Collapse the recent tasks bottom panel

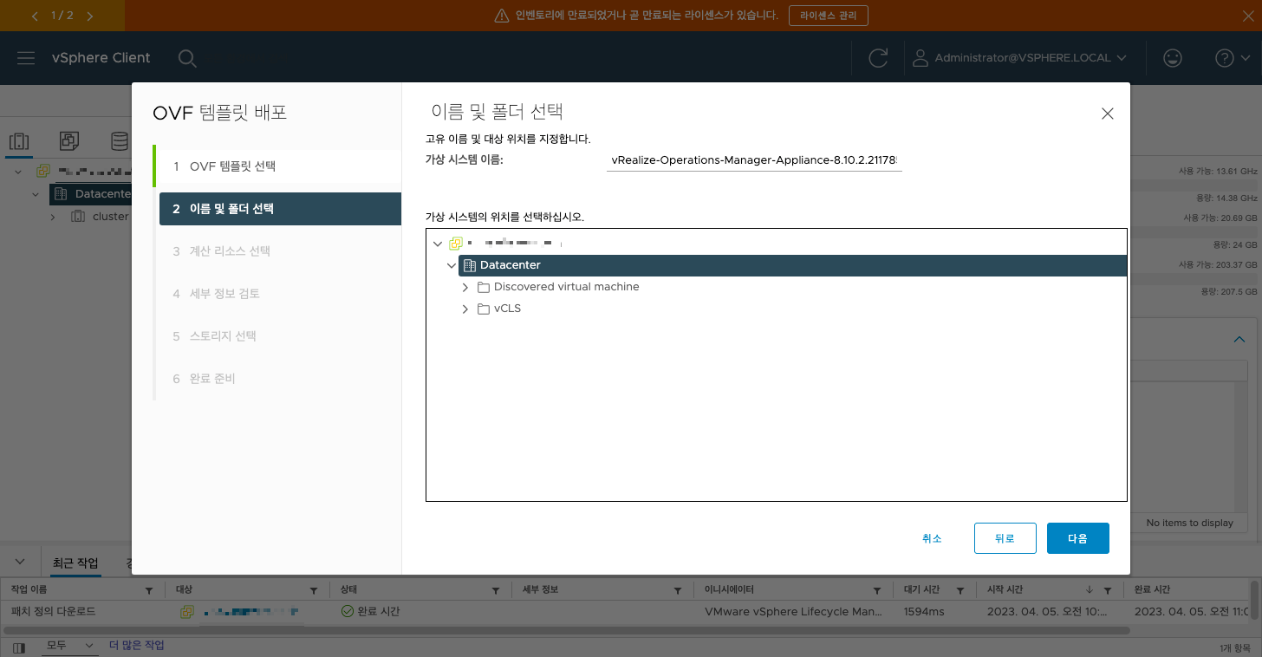(21, 562)
